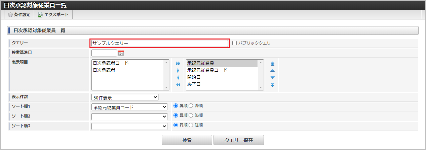Click the gear icon beside 条件設定

point(10,15)
